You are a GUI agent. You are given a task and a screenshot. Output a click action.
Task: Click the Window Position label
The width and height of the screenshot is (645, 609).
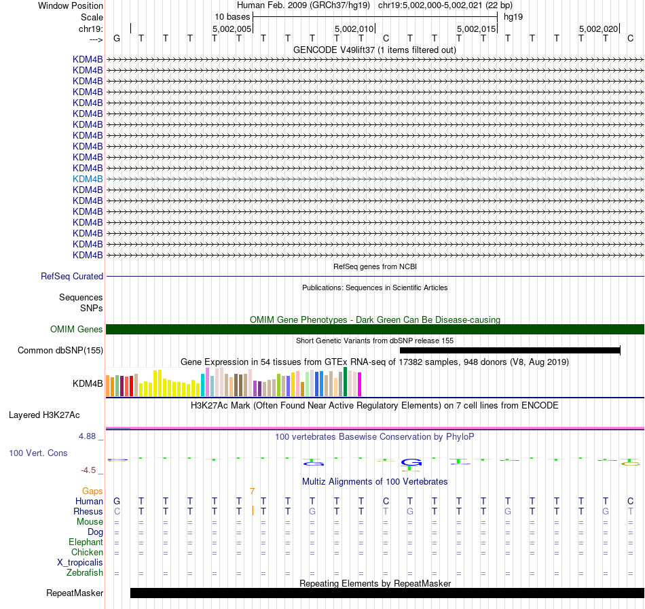click(x=71, y=5)
